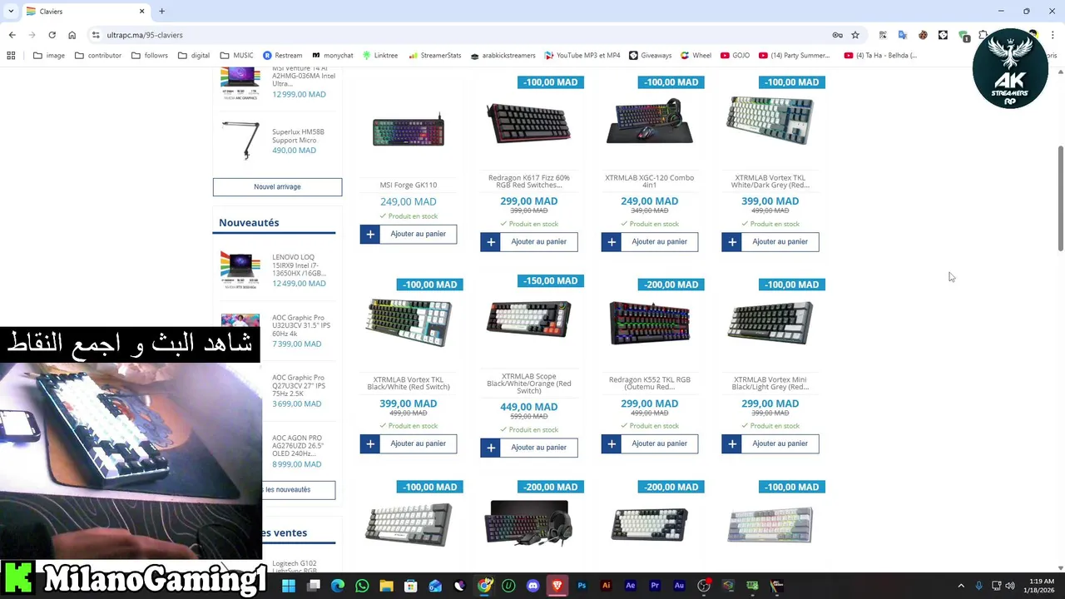
Task: Open the Windows Start menu
Action: click(x=288, y=586)
